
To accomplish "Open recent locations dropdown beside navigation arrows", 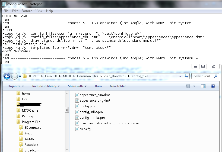I will (x=20, y=76).
